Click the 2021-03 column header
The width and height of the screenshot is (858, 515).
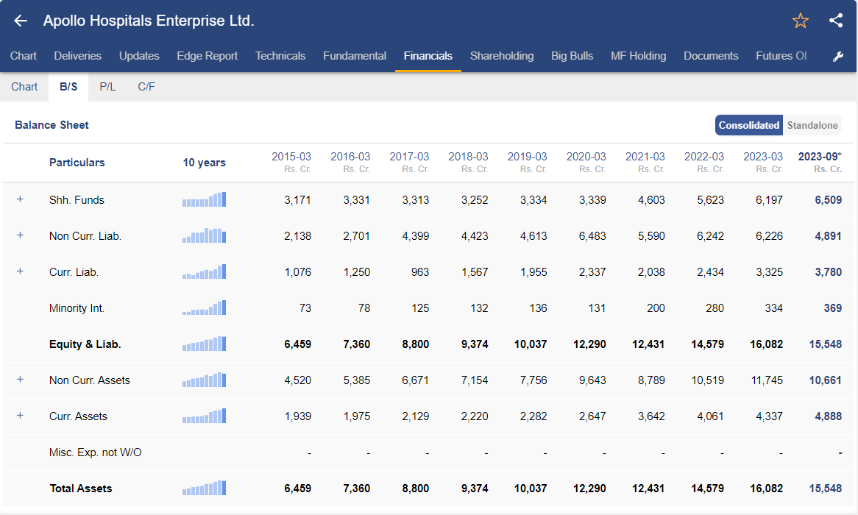pos(645,157)
